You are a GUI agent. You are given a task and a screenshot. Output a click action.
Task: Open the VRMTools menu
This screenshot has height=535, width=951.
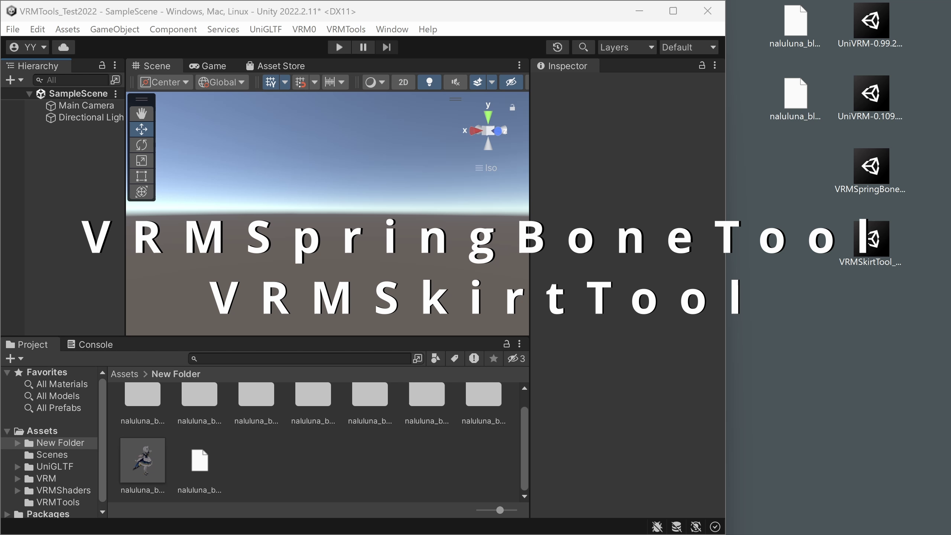point(345,29)
